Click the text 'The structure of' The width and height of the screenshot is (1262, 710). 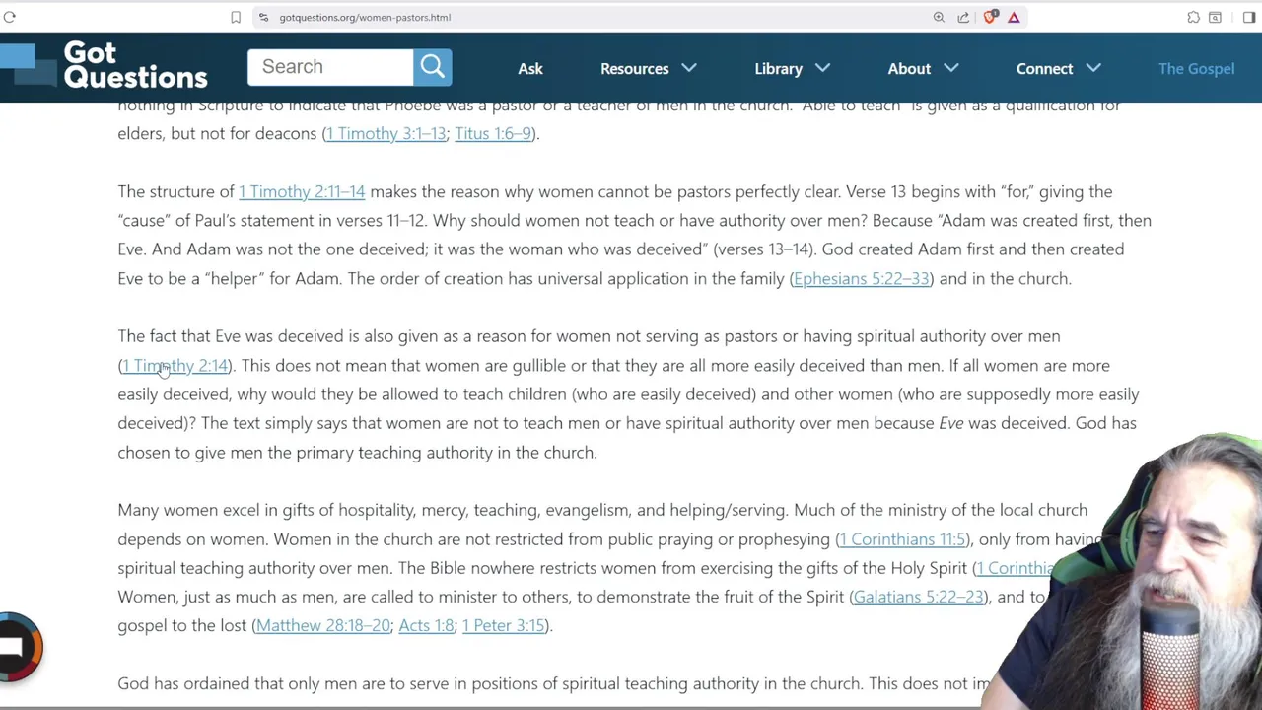[x=175, y=191]
